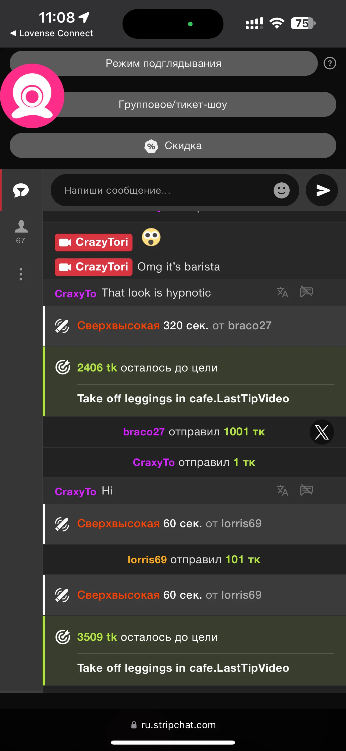Viewport: 346px width, 751px height.
Task: Send message with the arrow button
Action: pyautogui.click(x=322, y=190)
